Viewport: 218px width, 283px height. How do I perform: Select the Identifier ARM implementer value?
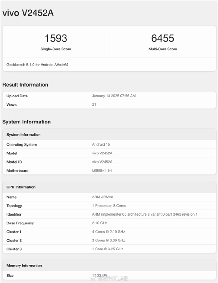145,214
